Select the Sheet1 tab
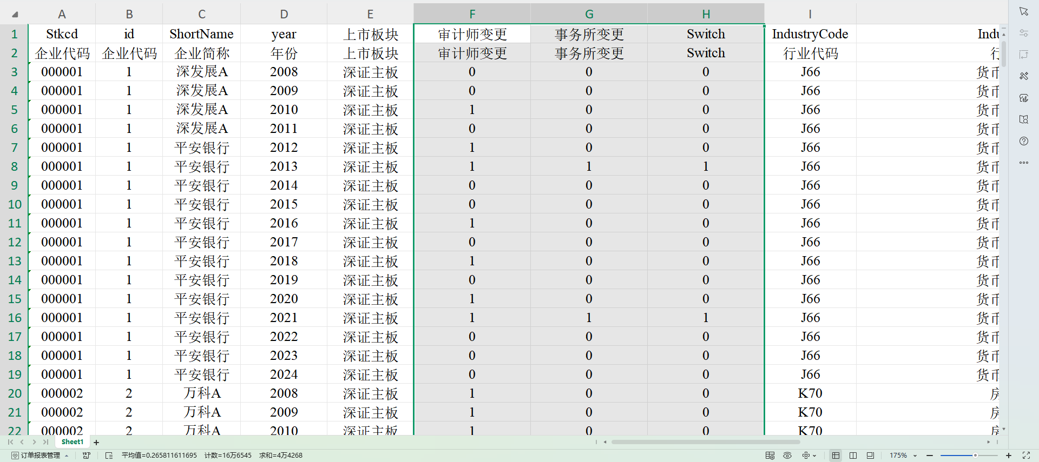 coord(73,442)
